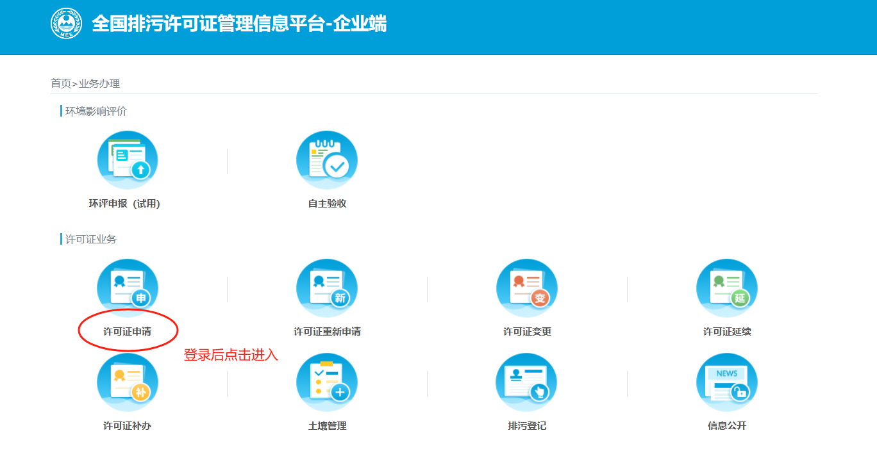Screen dimensions: 877x449
Task: Open the 土壤管理 checklist icon
Action: (327, 383)
